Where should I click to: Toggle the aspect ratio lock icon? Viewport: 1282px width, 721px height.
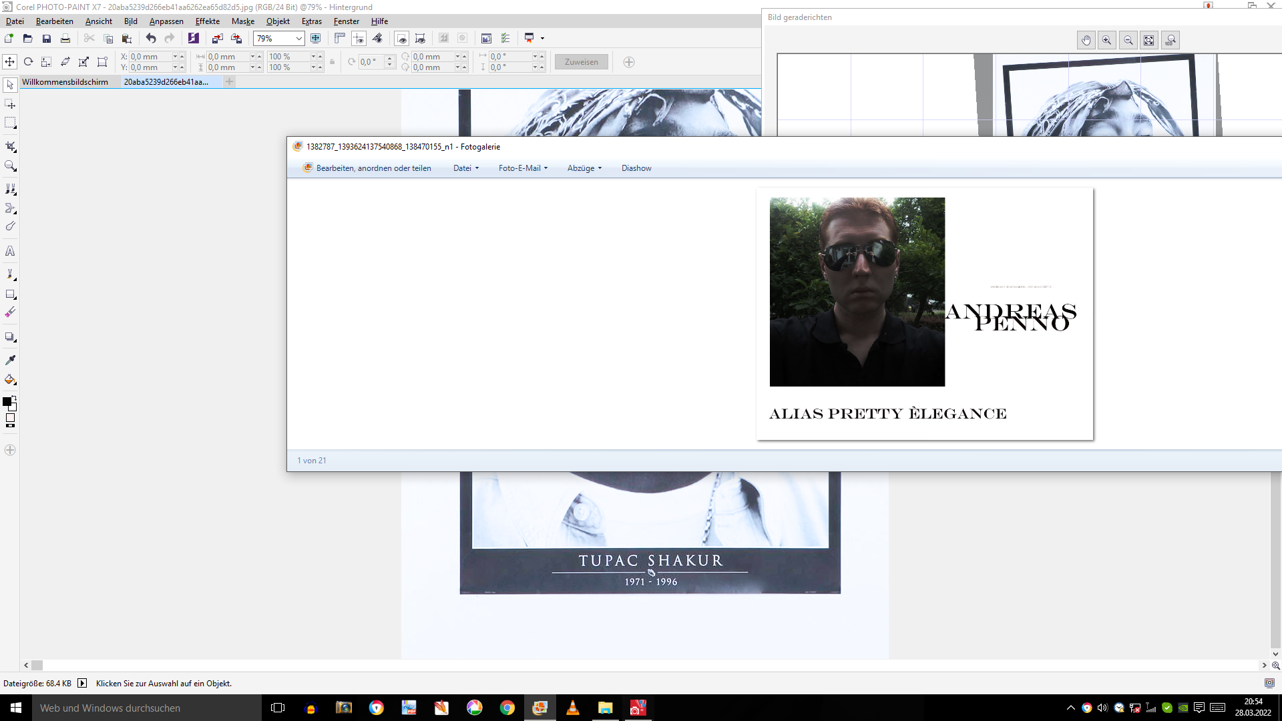(x=332, y=62)
